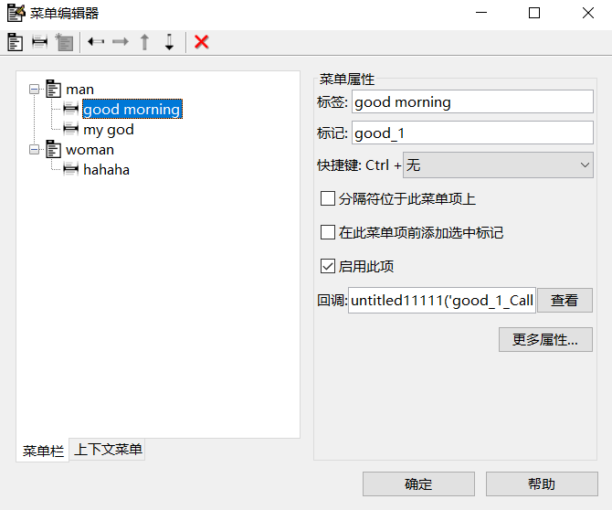The image size is (612, 510).
Task: Click the New Menu Item toolbar icon
Action: point(40,42)
